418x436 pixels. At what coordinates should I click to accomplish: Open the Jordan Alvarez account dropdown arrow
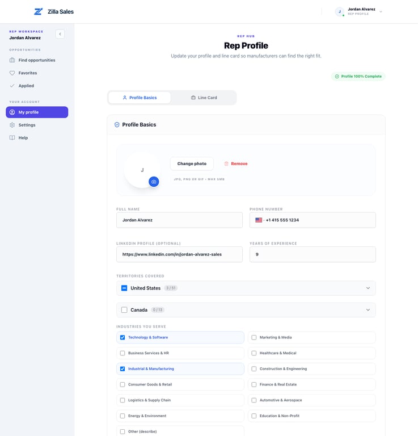tap(381, 12)
